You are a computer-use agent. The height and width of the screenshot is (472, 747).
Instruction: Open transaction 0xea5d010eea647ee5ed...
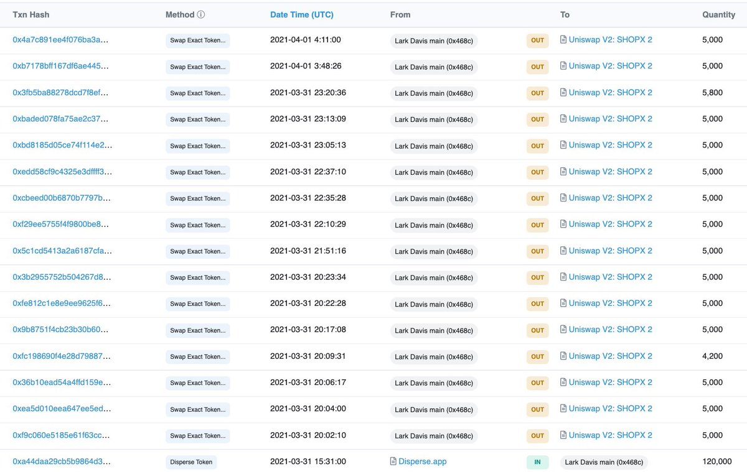[62, 409]
